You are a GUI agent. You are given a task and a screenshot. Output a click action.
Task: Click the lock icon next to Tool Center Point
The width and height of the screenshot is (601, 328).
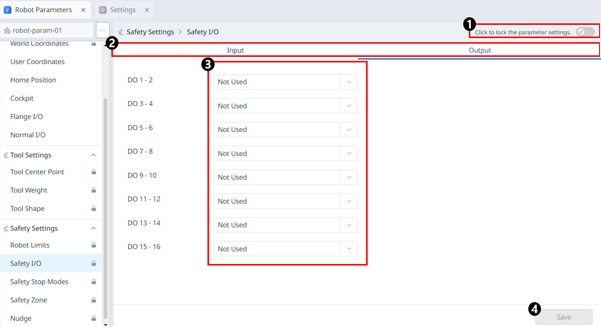click(94, 172)
